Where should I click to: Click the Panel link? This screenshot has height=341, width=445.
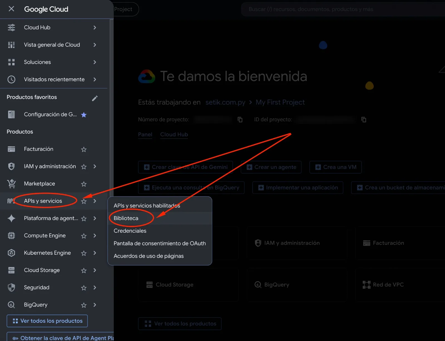point(145,135)
